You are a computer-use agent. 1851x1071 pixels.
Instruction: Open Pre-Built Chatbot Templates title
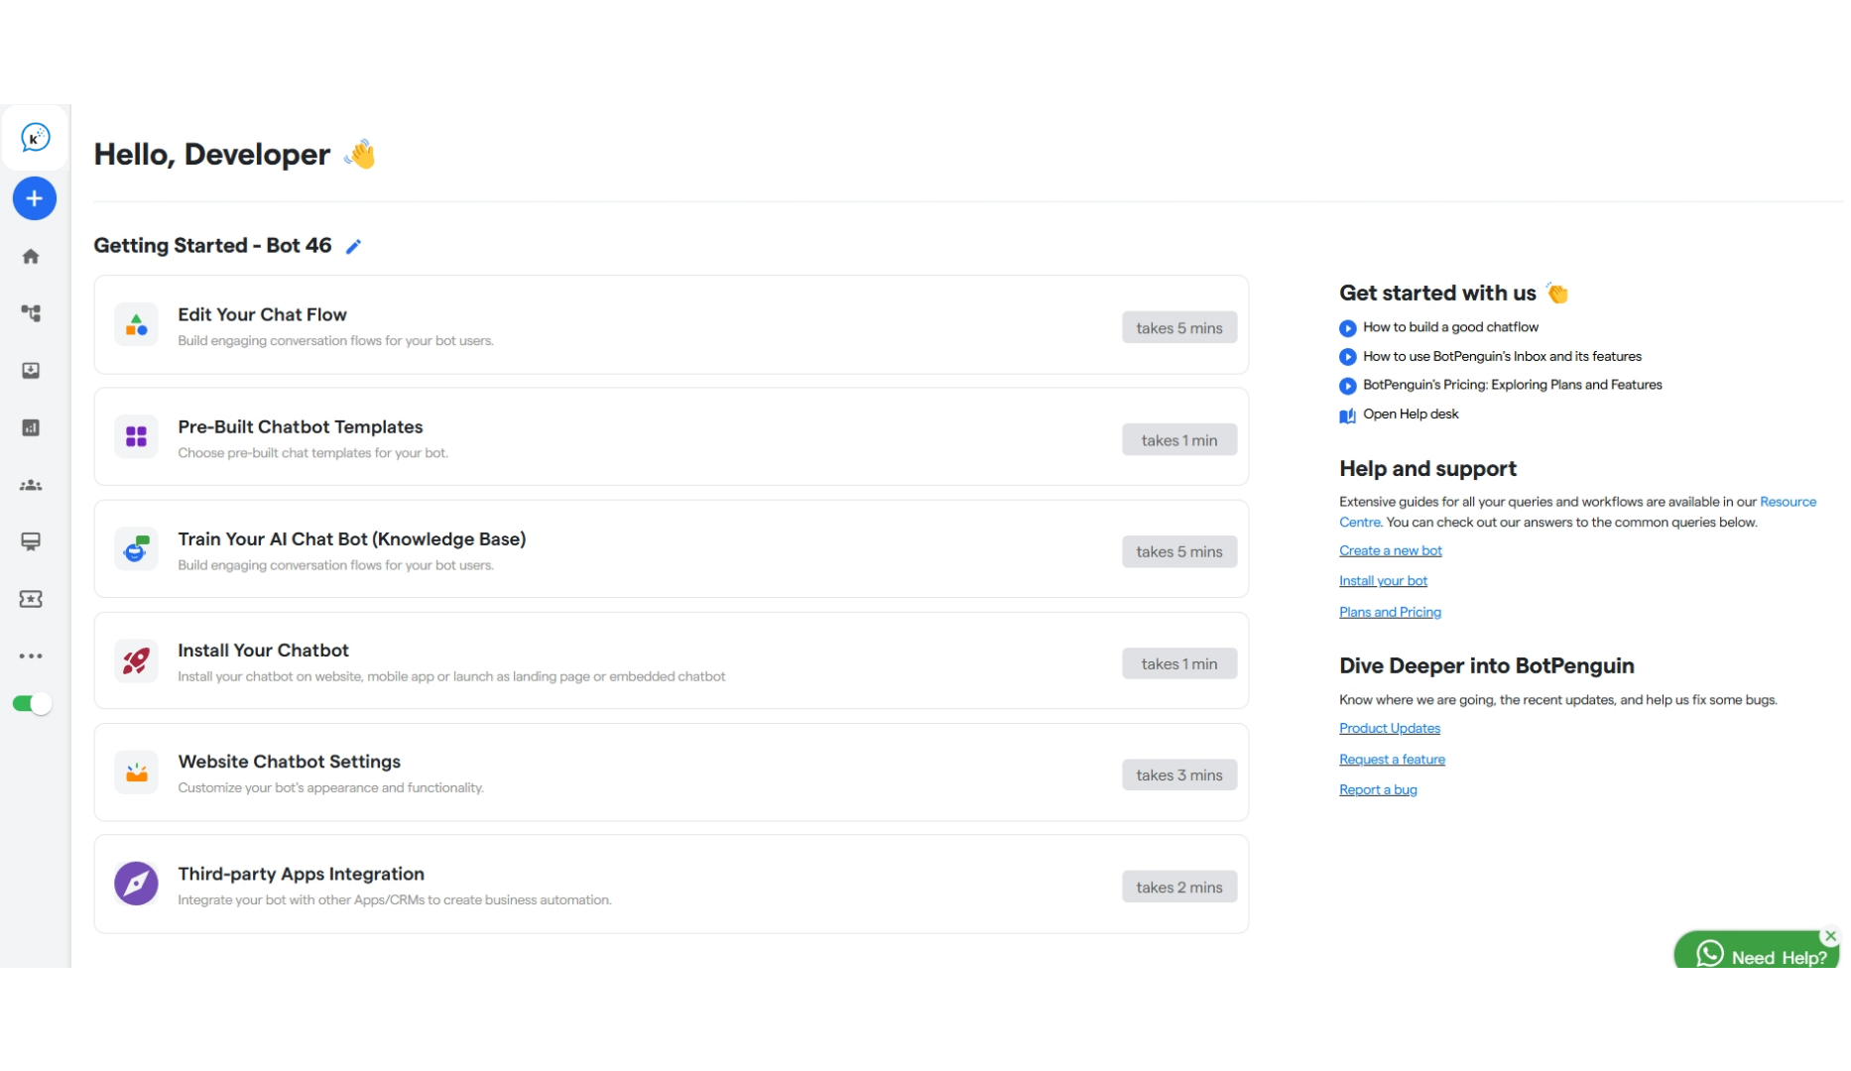301,426
